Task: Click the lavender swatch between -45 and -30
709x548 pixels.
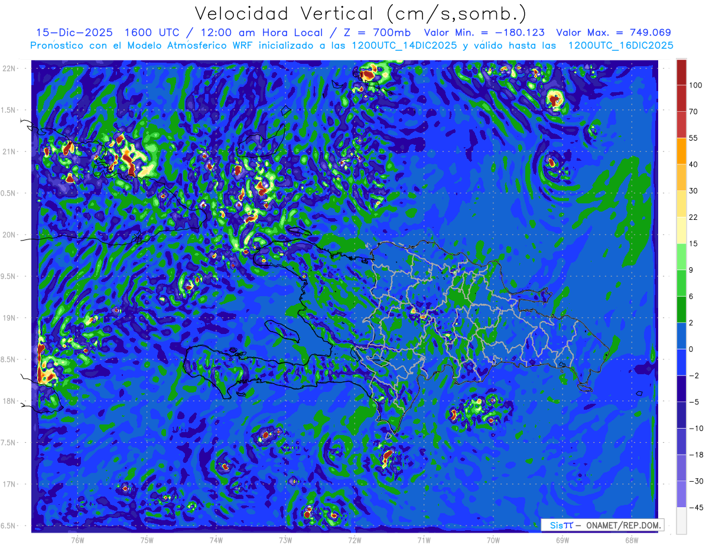Action: 681,494
